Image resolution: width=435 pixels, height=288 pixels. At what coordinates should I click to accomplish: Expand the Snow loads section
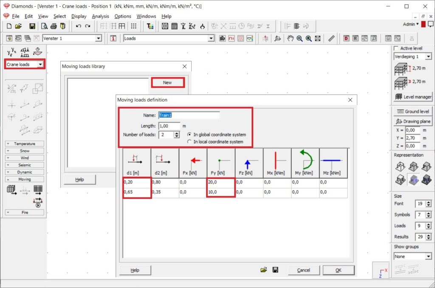tap(24, 151)
